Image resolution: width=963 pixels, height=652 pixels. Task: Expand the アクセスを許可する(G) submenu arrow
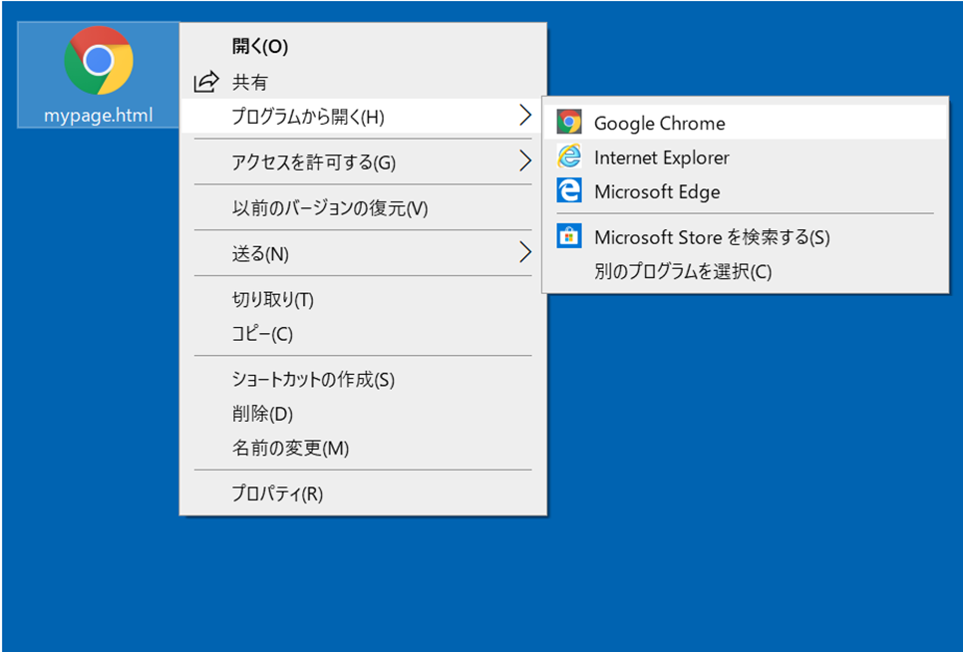tap(525, 161)
